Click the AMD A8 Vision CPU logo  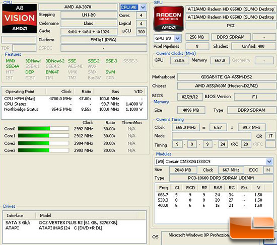[x=20, y=19]
